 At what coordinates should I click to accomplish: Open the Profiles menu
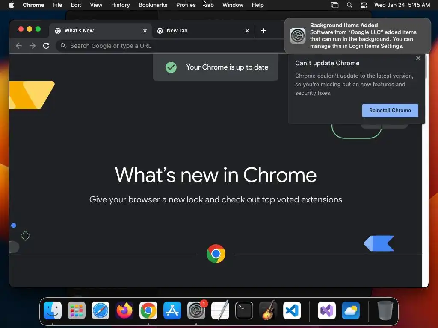(x=186, y=5)
